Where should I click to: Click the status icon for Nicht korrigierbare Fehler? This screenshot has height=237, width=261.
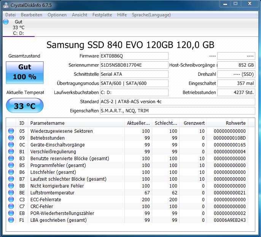point(11,186)
